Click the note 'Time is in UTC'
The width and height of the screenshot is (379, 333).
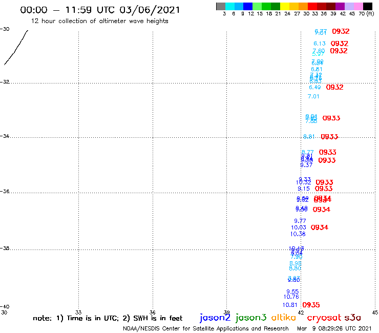point(93,318)
